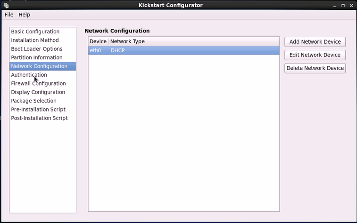Maximize the Kickstart Configurator window
357x223 pixels.
pyautogui.click(x=343, y=6)
